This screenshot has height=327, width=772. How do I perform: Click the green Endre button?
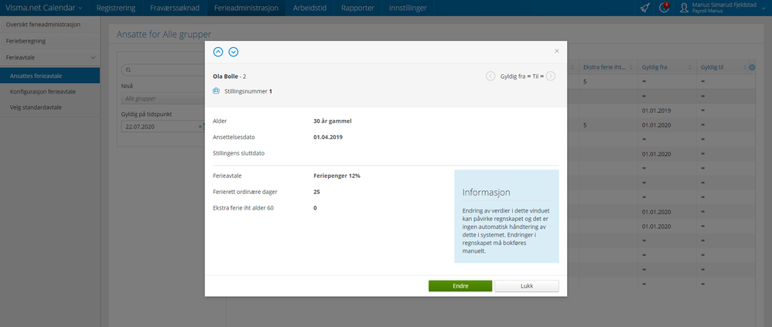pos(460,286)
